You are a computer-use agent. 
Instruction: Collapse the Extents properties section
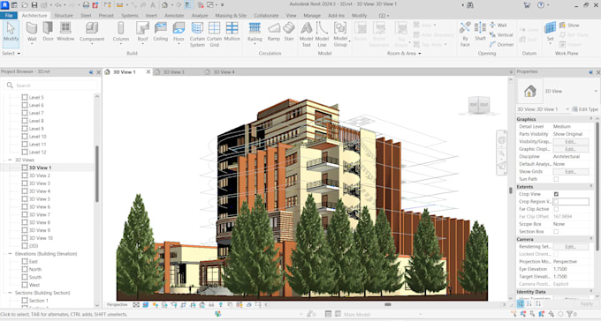tap(590, 186)
